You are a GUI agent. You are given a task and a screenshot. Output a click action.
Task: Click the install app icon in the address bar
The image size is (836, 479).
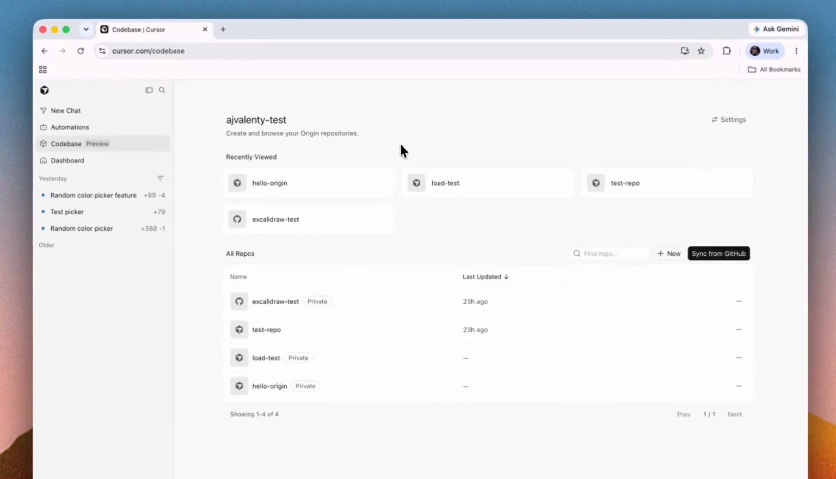685,51
